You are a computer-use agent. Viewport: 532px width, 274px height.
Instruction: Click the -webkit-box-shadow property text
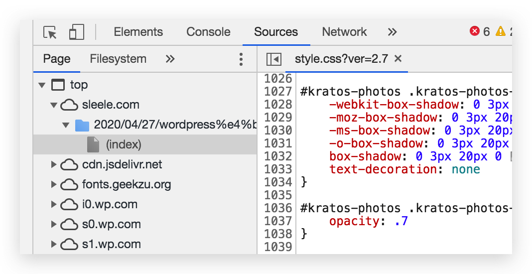pos(394,105)
